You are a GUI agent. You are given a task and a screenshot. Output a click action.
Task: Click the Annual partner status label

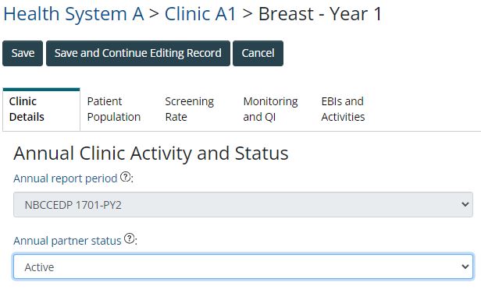click(67, 241)
